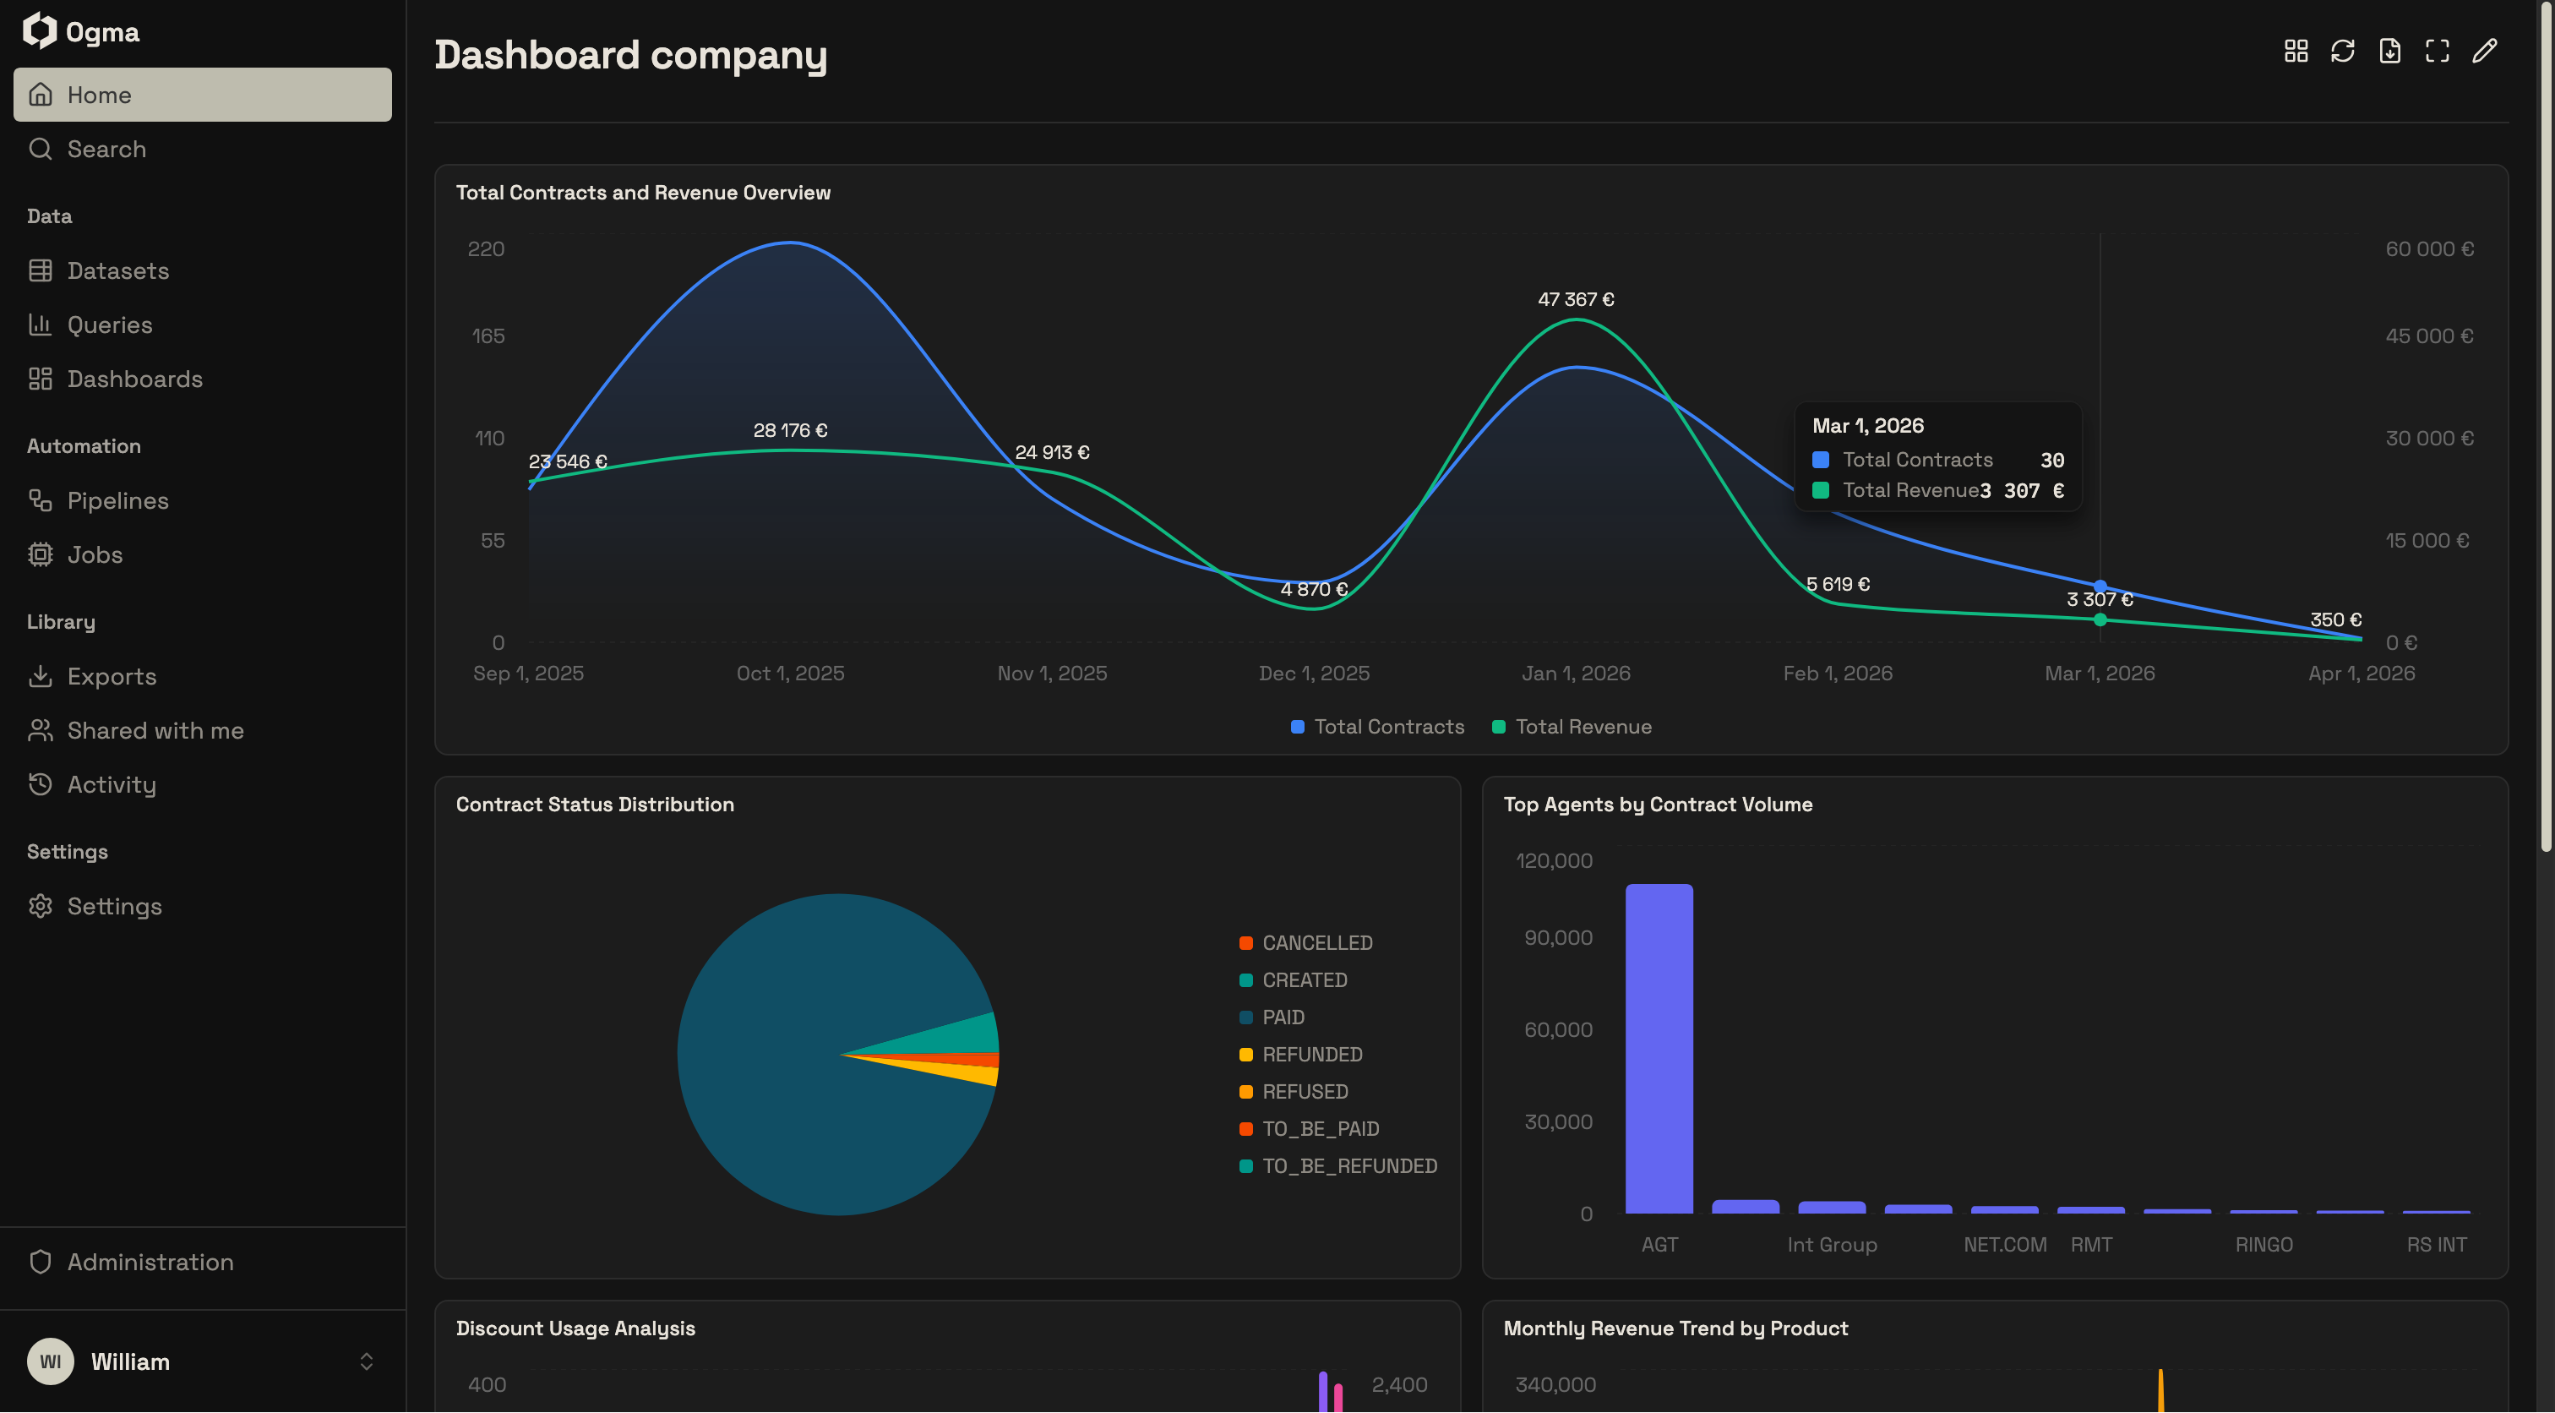Click the Jobs chip icon
This screenshot has height=1413, width=2555.
pos(40,554)
